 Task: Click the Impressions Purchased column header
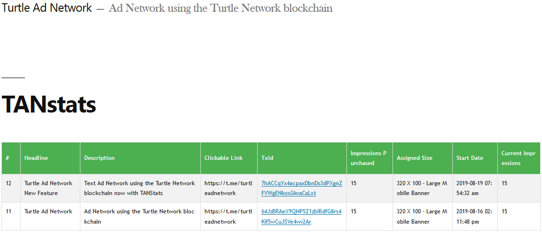click(369, 158)
